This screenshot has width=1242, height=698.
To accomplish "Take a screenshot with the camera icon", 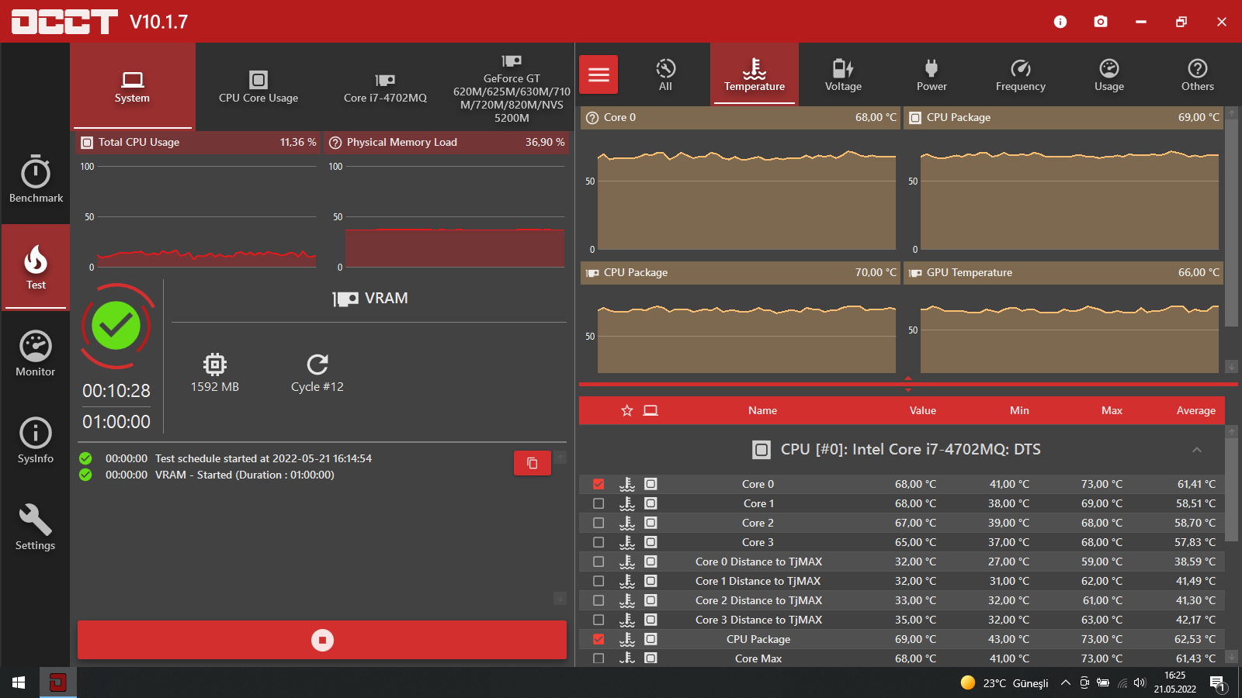I will [1101, 22].
